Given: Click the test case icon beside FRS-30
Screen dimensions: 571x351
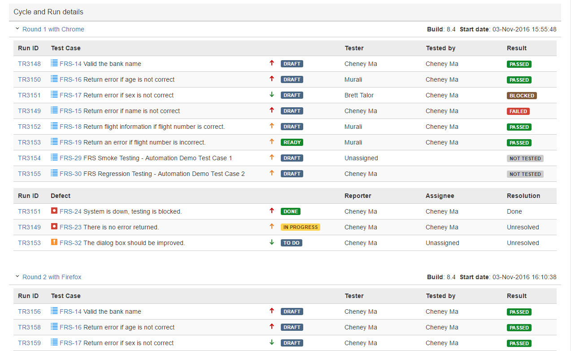Looking at the screenshot, I should [x=54, y=173].
